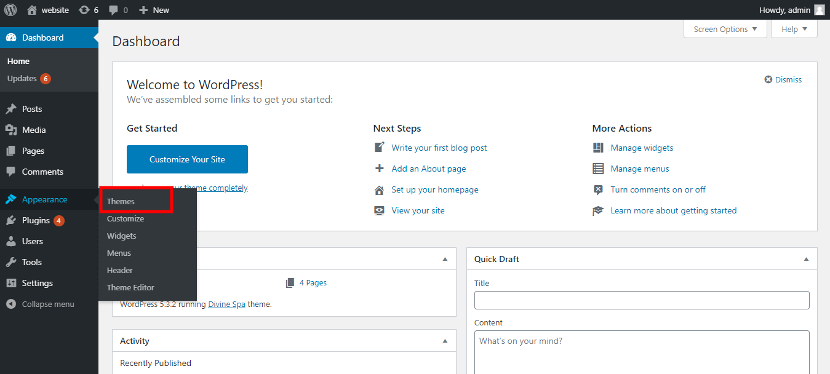Collapse the At a Glance panel arrow
830x374 pixels.
[445, 259]
